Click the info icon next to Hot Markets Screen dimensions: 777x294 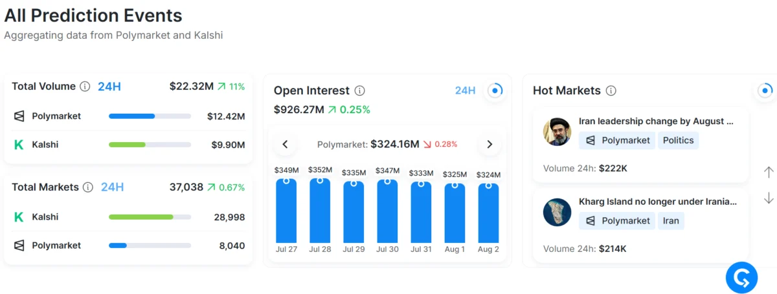point(611,90)
